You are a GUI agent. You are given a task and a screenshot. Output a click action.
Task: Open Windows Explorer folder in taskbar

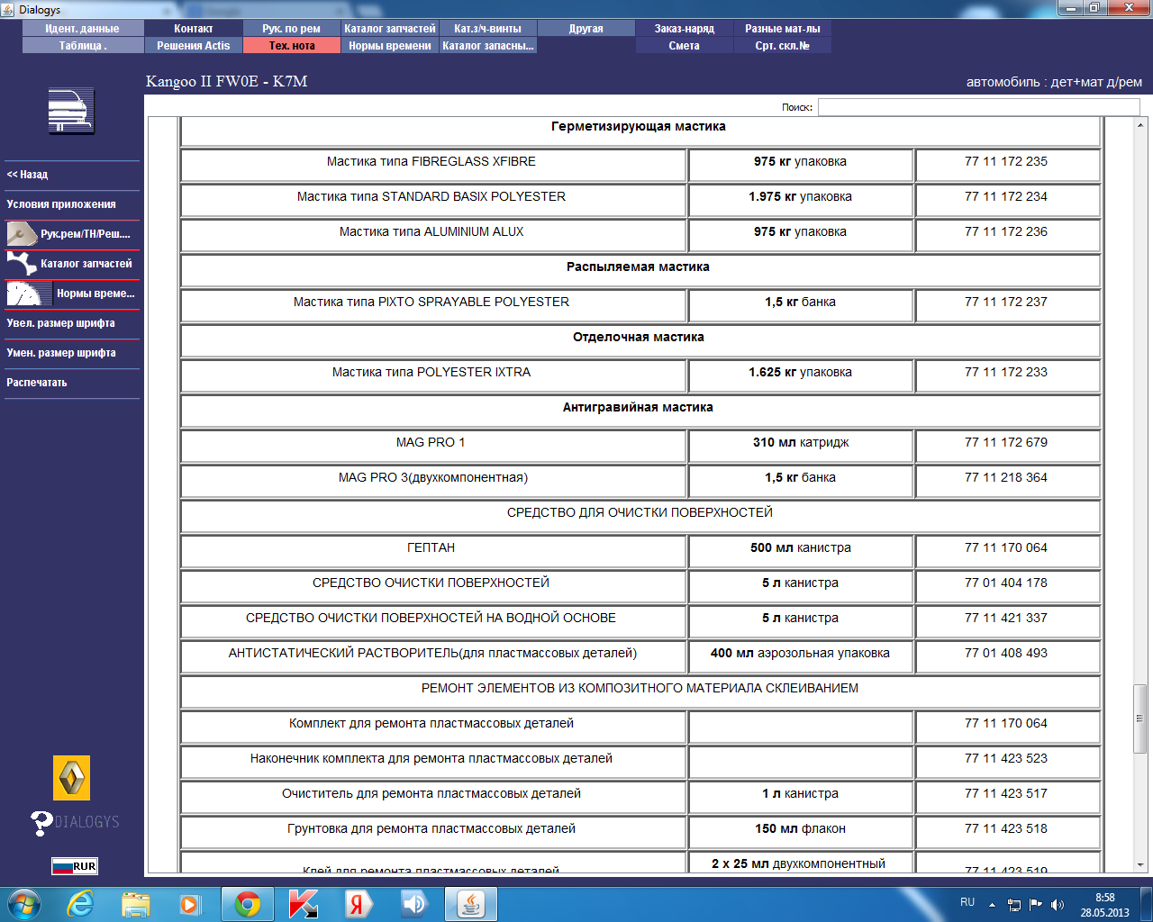coord(136,904)
